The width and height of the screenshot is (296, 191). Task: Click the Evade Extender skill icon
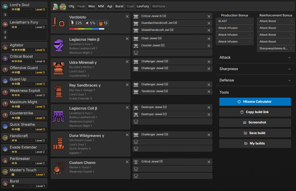tap(5, 149)
